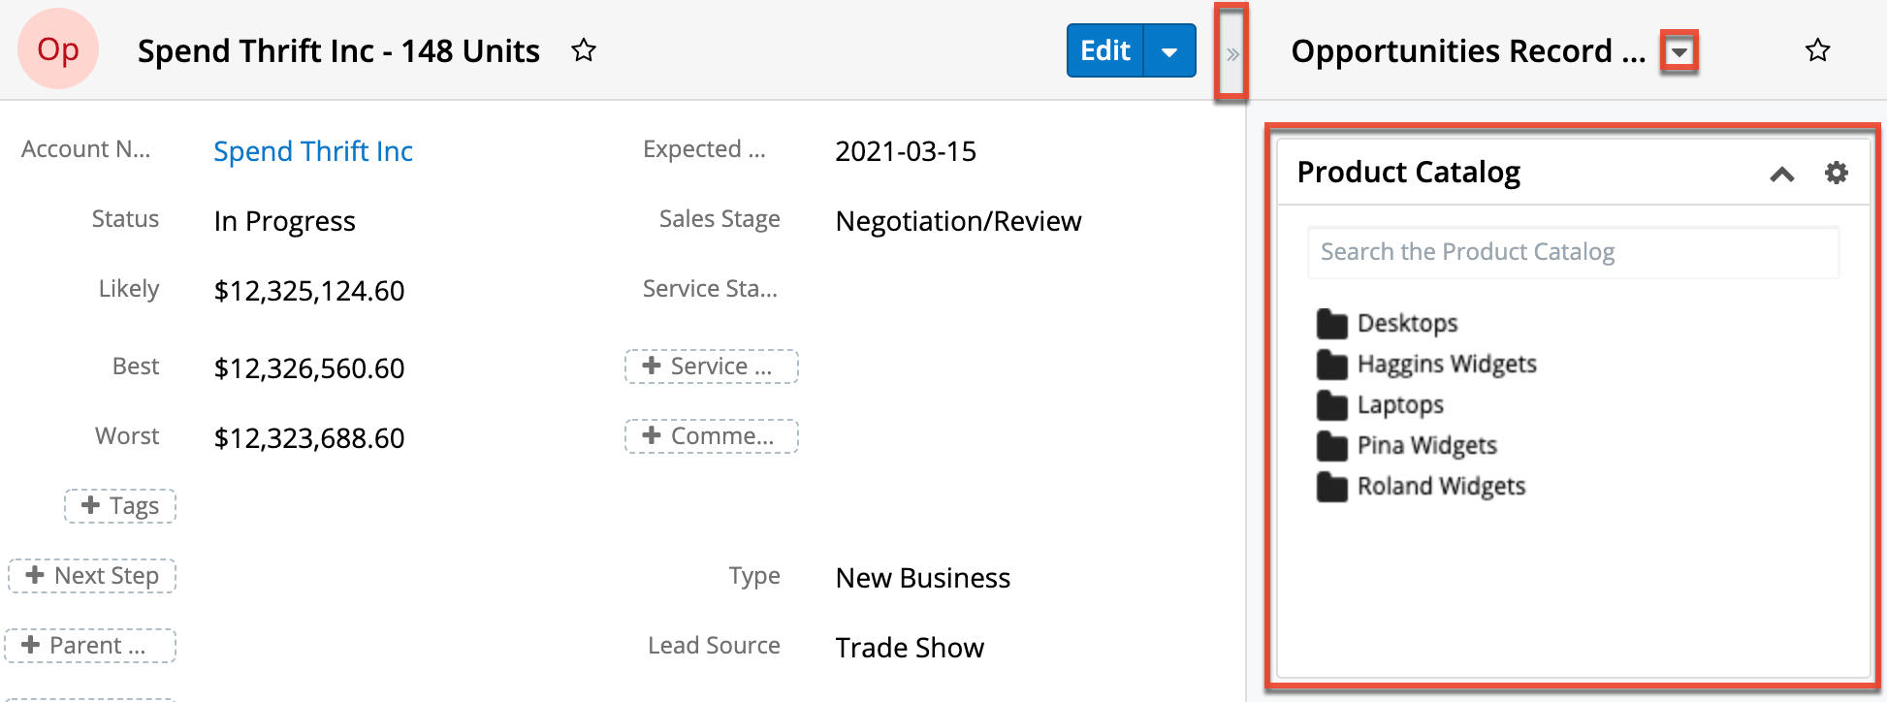The height and width of the screenshot is (702, 1887).
Task: Click the add Service field placeholder
Action: point(711,367)
